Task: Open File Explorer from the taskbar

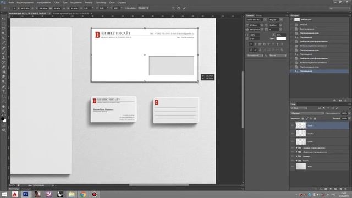Action: point(71,194)
